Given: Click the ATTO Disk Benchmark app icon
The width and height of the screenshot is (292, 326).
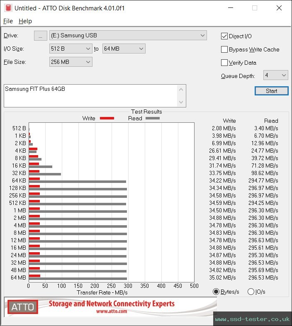Looking at the screenshot, I should [x=8, y=8].
